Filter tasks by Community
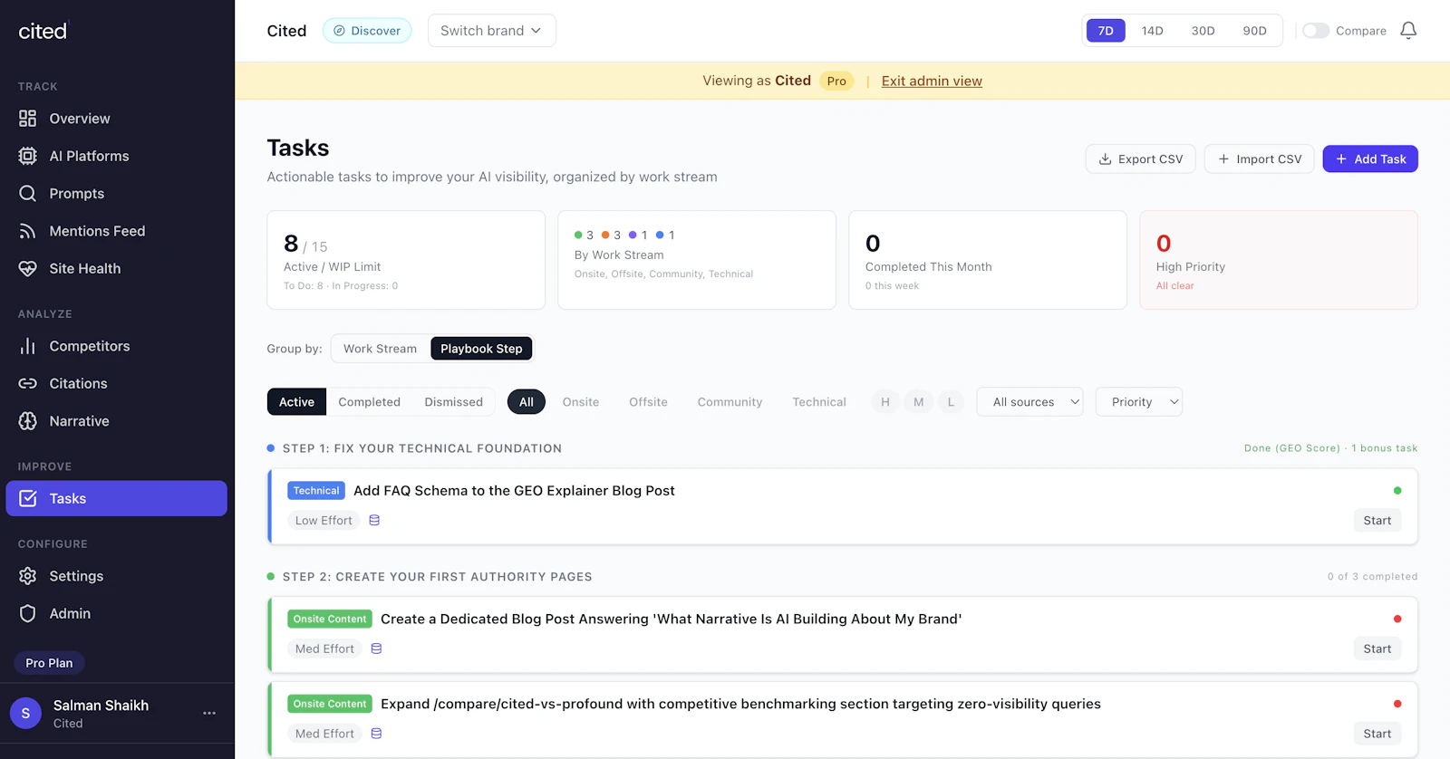The height and width of the screenshot is (759, 1450). 730,402
